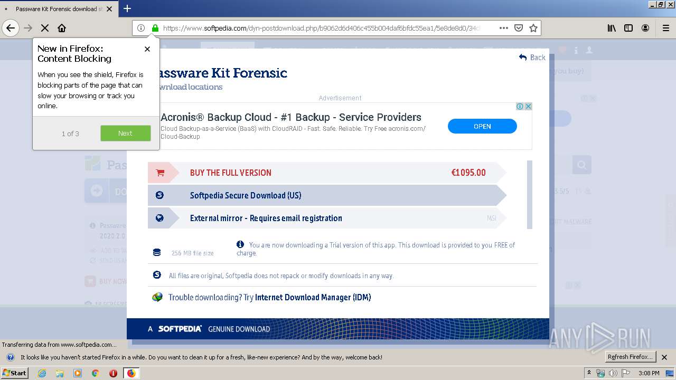The width and height of the screenshot is (676, 380).
Task: Open the Firefox account icon
Action: pos(645,28)
